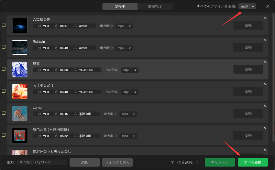This screenshot has width=275, height=170.
Task: Click the 選択 output folder button
Action: pos(85,162)
